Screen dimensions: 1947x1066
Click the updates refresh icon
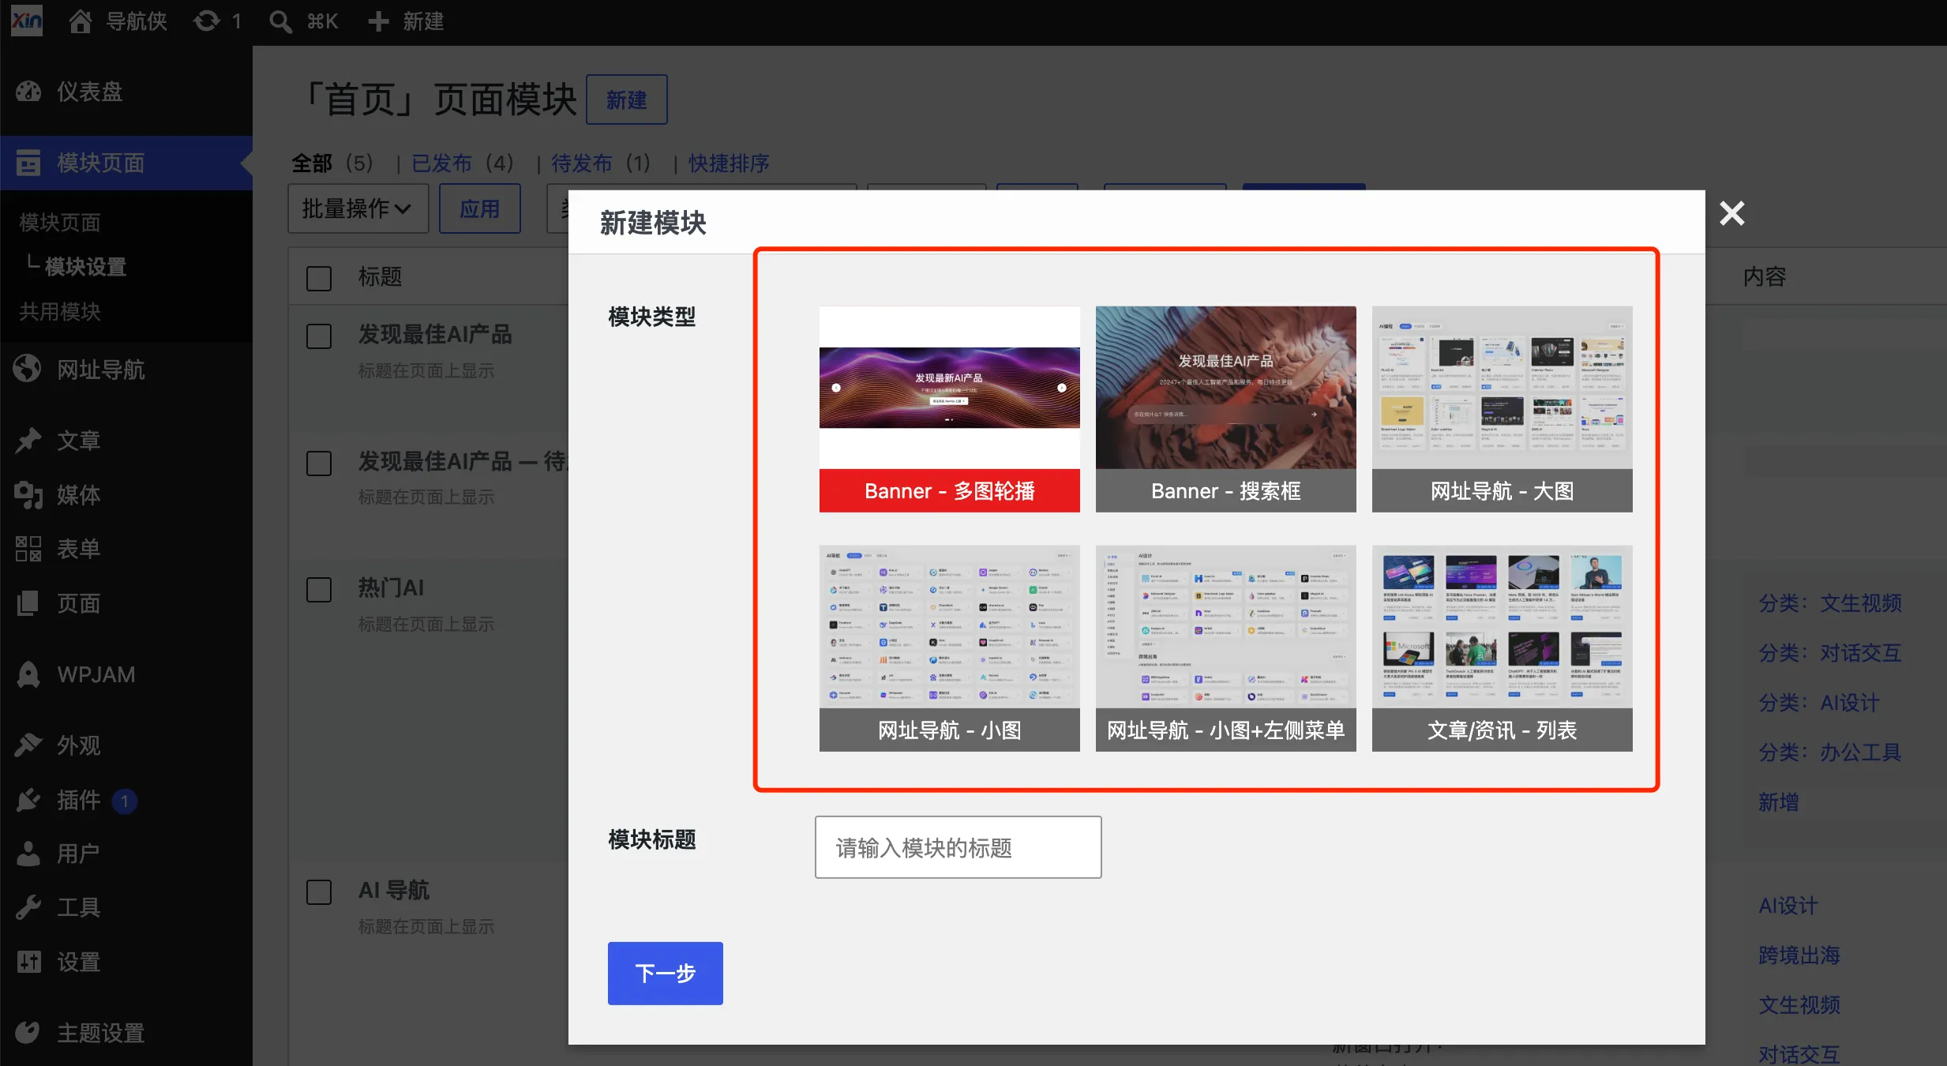tap(207, 21)
